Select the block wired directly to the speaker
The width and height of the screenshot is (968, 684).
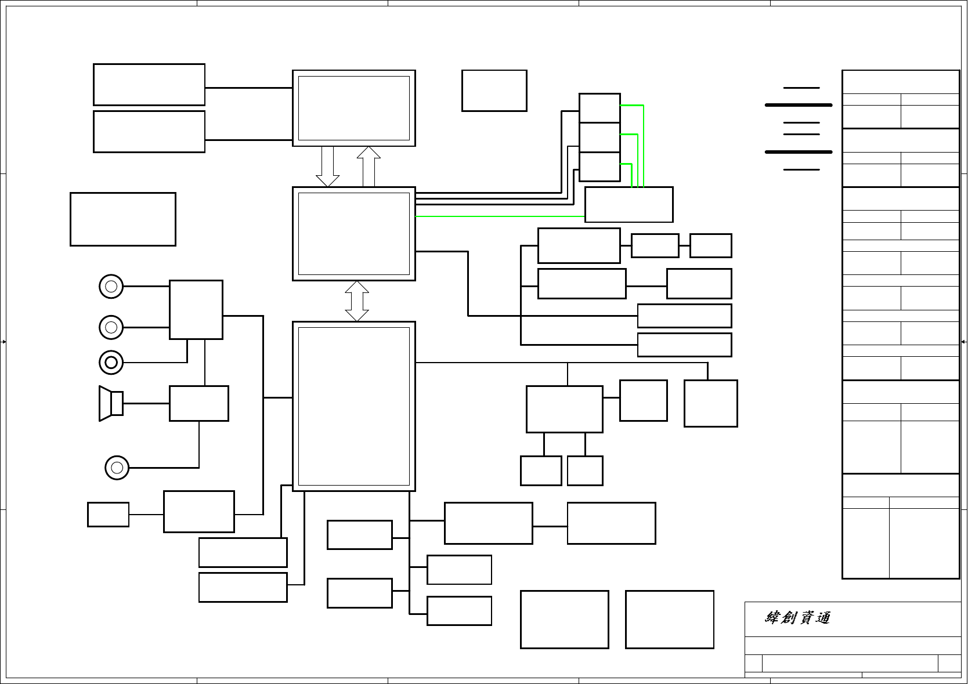point(198,403)
